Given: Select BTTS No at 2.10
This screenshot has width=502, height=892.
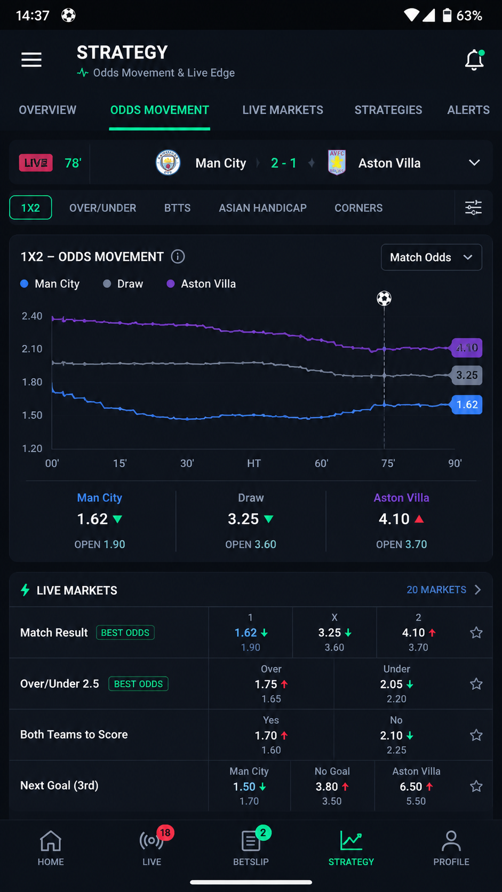Looking at the screenshot, I should (397, 735).
